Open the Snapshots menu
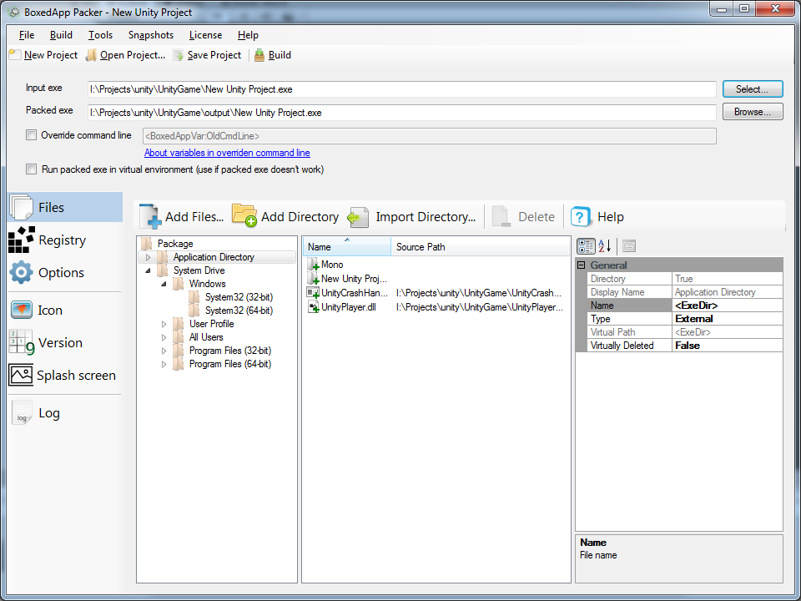Image resolution: width=801 pixels, height=601 pixels. point(151,35)
